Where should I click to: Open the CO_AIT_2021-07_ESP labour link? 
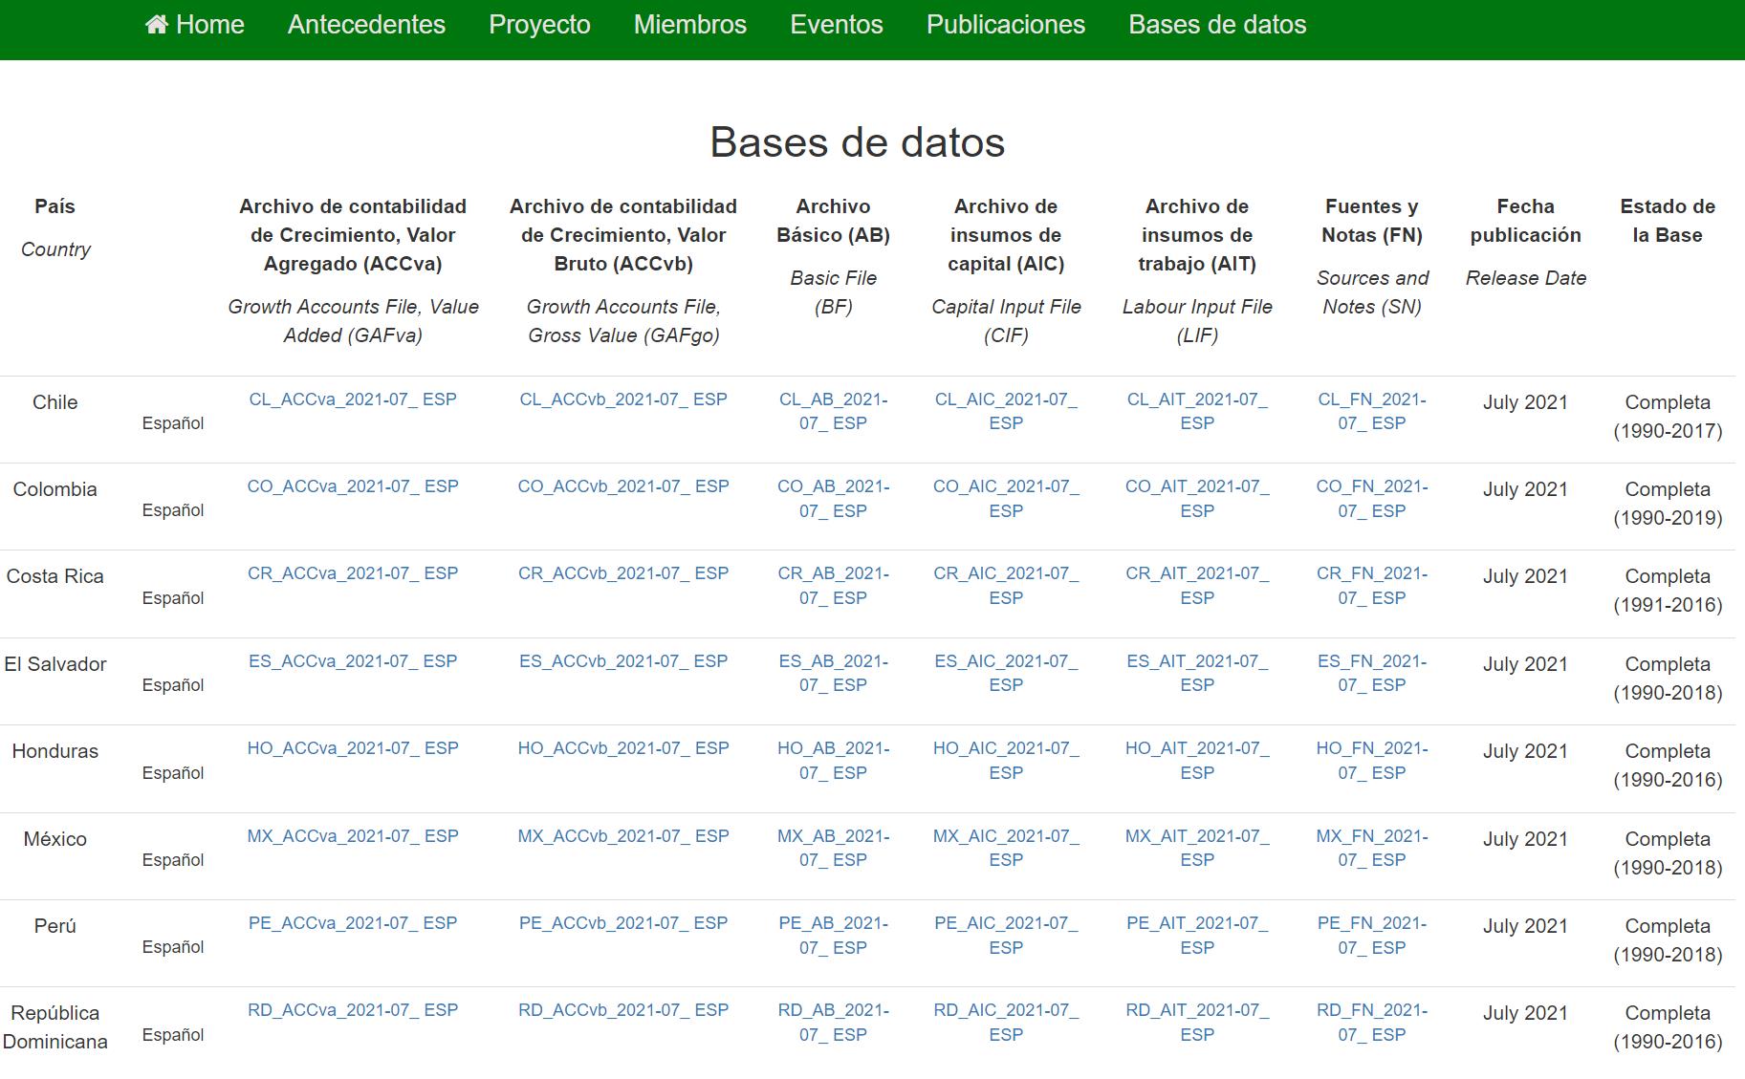1196,498
